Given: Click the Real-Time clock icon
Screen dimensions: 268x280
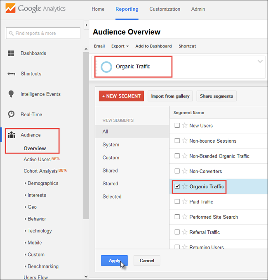Looking at the screenshot, I should pos(12,115).
